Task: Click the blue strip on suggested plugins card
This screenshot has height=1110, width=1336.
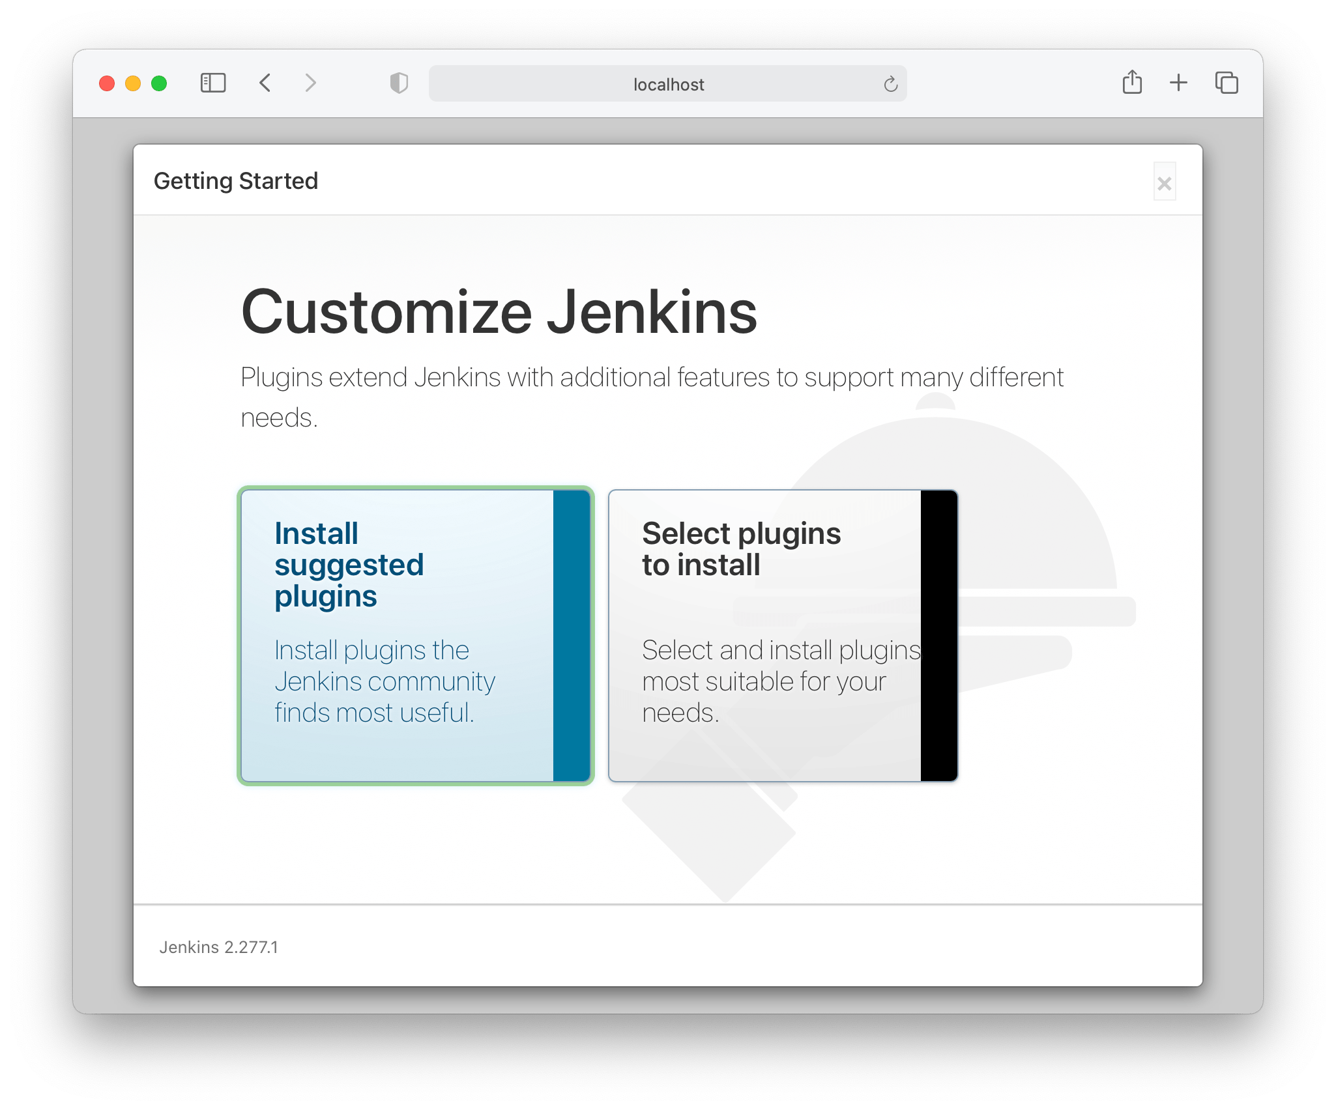Action: pyautogui.click(x=572, y=635)
